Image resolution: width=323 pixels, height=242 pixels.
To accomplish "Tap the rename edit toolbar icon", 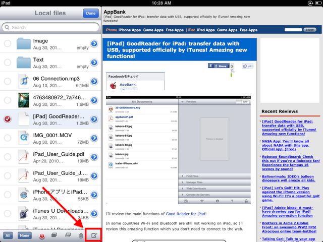I will (94, 235).
